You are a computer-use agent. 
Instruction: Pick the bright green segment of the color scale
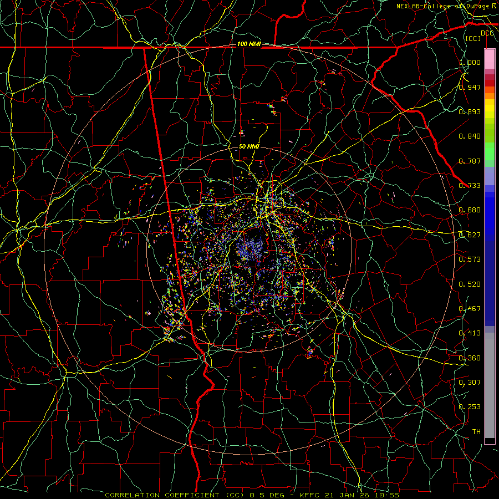tap(490, 151)
